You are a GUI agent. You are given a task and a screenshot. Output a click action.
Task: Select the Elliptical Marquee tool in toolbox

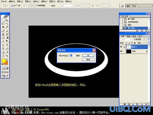(x=3, y=20)
